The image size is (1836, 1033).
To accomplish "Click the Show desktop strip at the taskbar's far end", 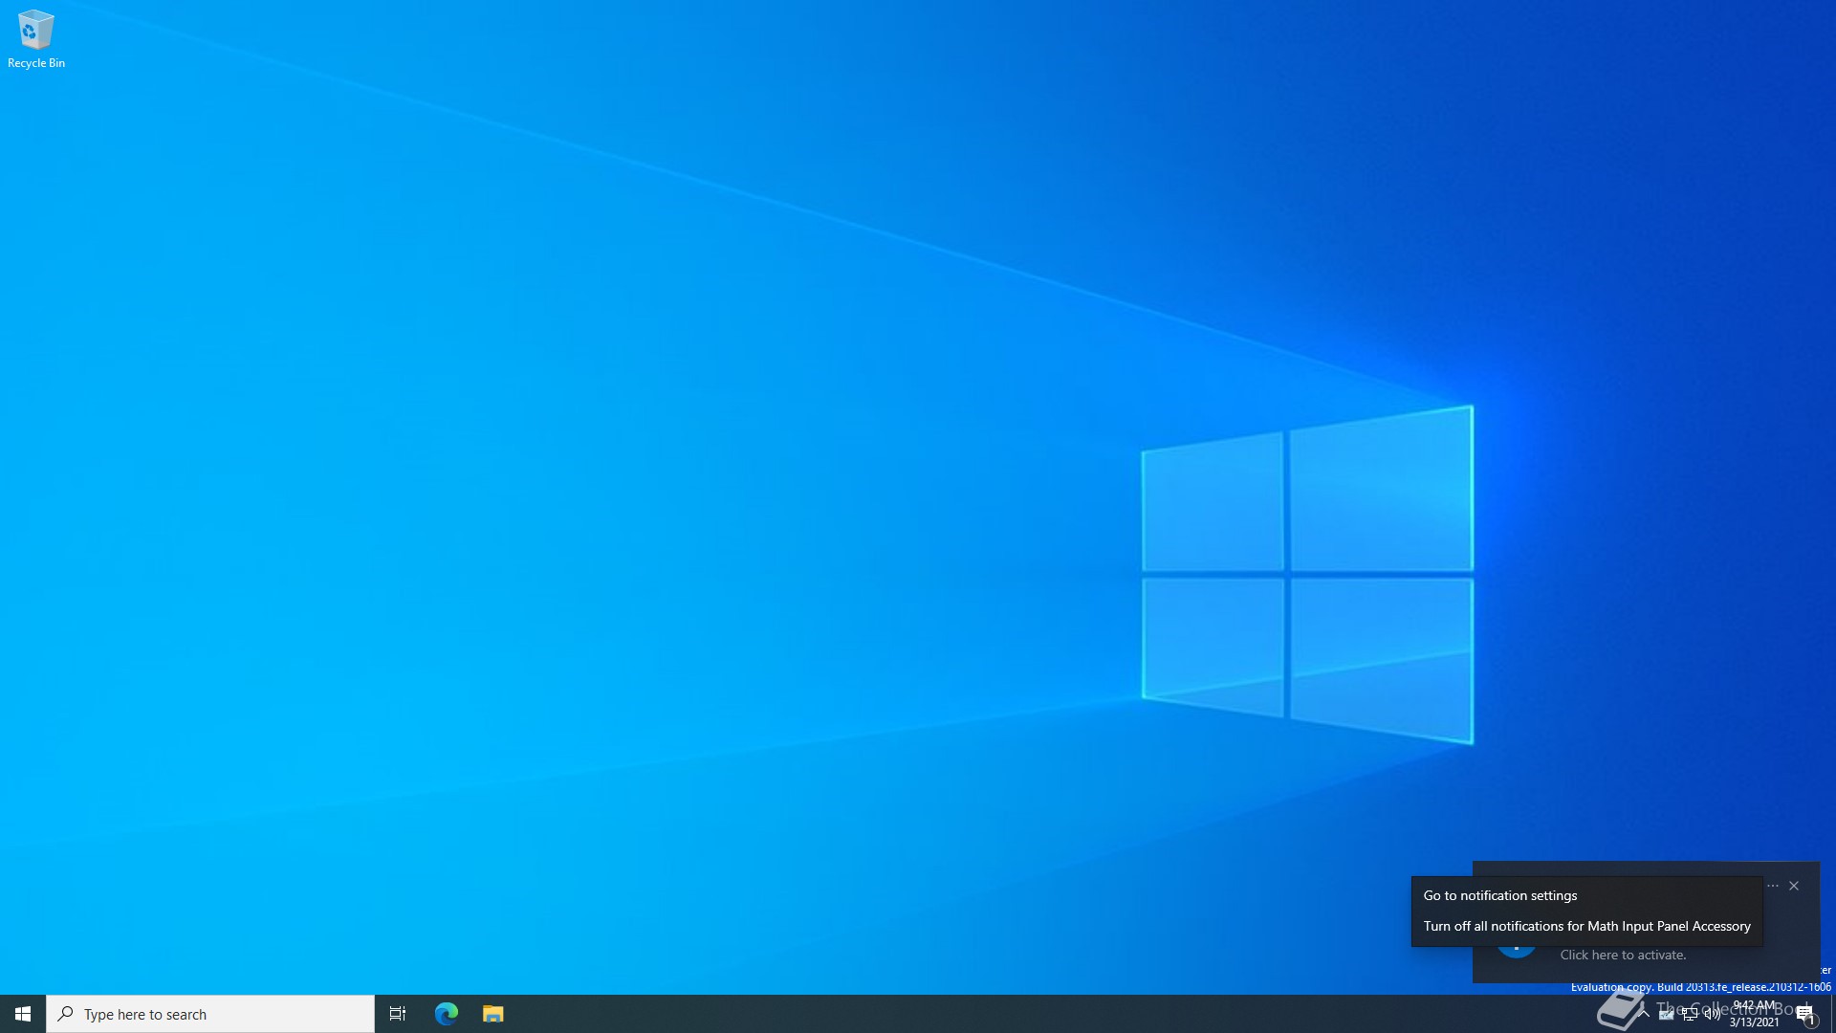I will click(x=1833, y=1014).
